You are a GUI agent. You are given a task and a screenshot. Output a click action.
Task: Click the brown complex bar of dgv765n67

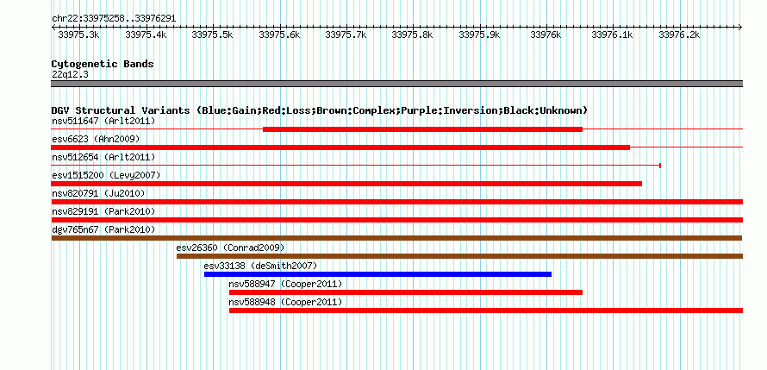(396, 238)
